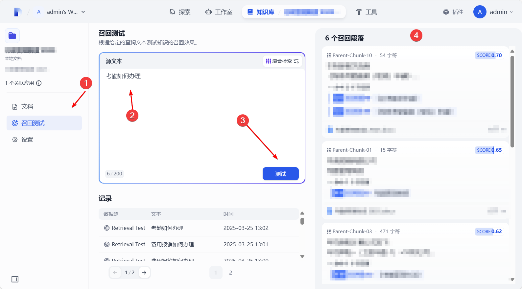Viewport: 522px width, 289px height.
Task: Click the blue folder knowledge base icon
Action: [12, 35]
